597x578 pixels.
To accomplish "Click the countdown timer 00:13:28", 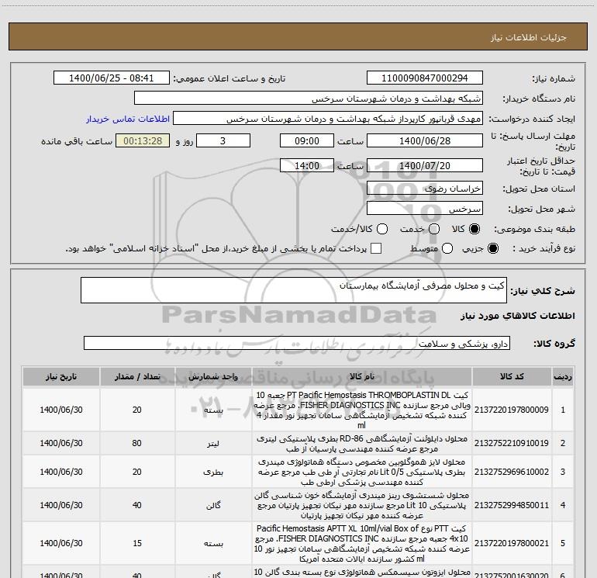I will pyautogui.click(x=143, y=141).
